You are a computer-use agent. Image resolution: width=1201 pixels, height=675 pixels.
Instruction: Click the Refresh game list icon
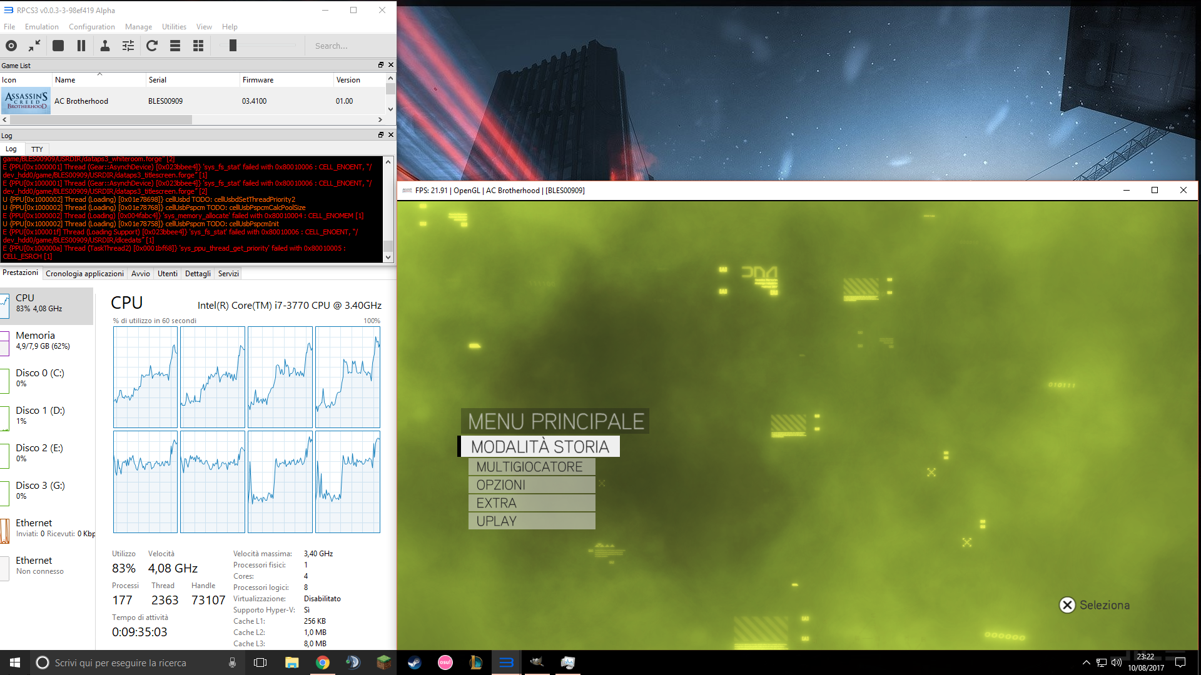[x=152, y=46]
